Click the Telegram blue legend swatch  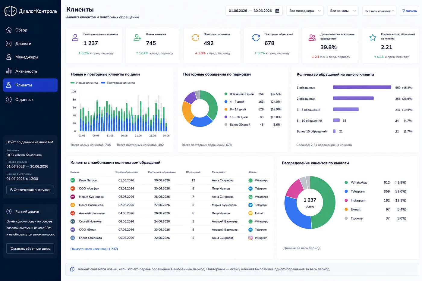[346, 192]
